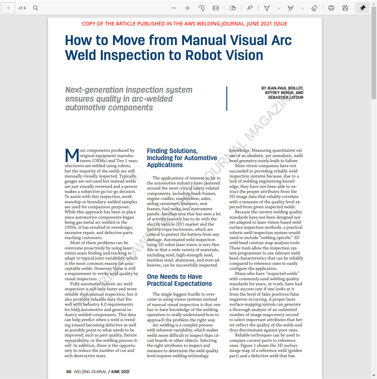
Task: Toggle the pin toolbar button
Action: coord(362,8)
